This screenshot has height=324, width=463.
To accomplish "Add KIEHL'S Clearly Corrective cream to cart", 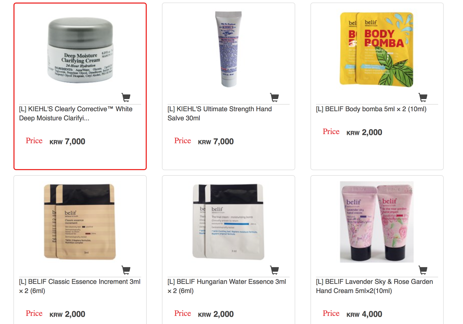I will [126, 98].
